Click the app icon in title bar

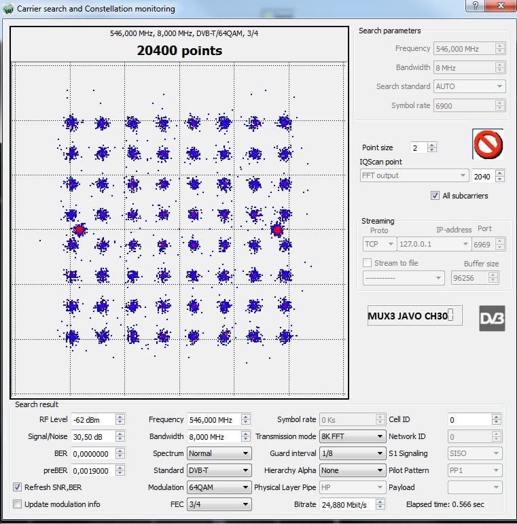pos(7,9)
